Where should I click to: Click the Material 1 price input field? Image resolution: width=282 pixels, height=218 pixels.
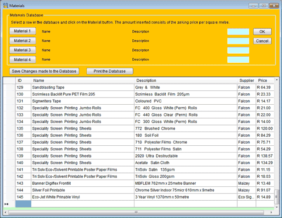click(x=238, y=32)
